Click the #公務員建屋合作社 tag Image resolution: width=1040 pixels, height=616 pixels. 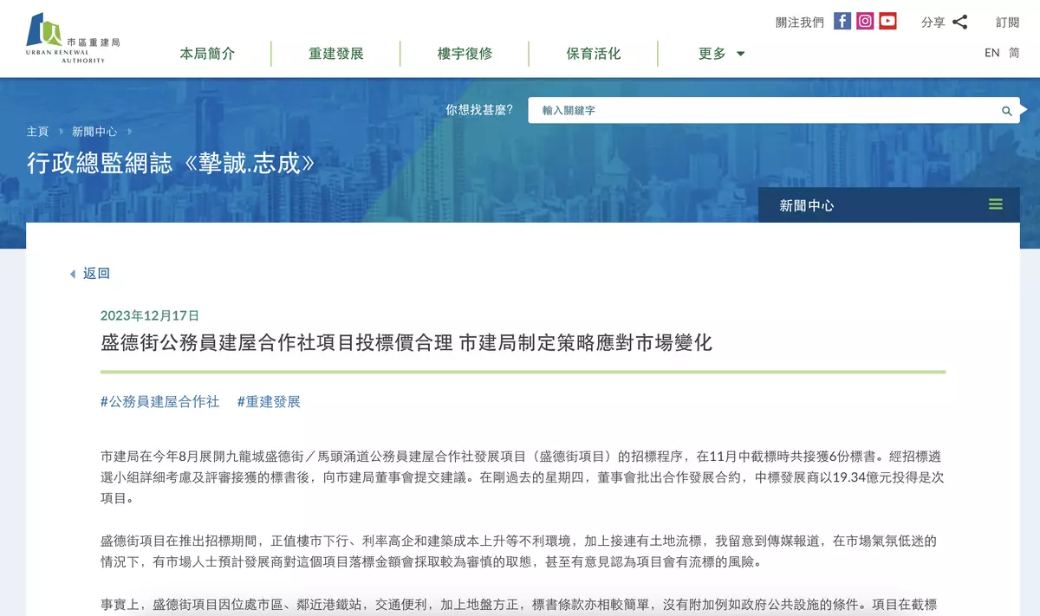point(160,402)
